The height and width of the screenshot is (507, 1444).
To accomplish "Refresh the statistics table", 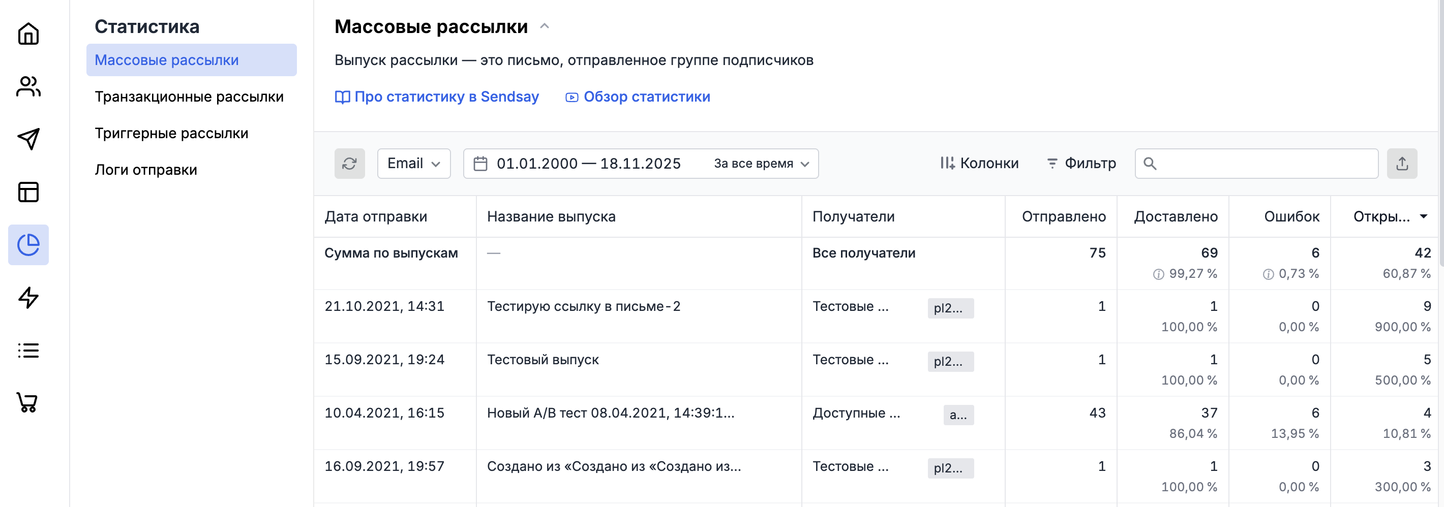I will coord(349,163).
